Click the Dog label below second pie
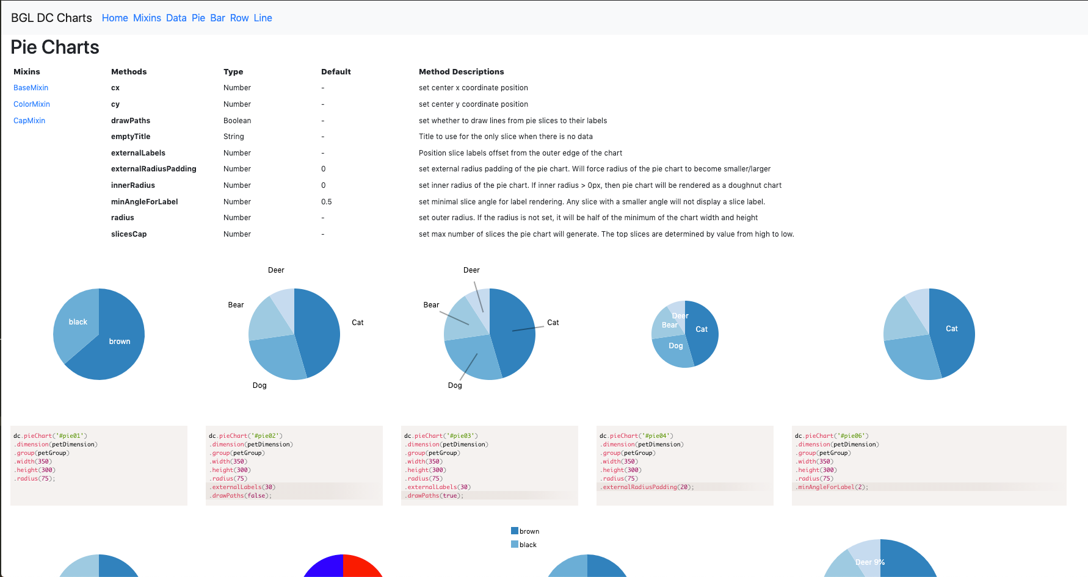Screen dimensions: 1088x577 point(259,385)
